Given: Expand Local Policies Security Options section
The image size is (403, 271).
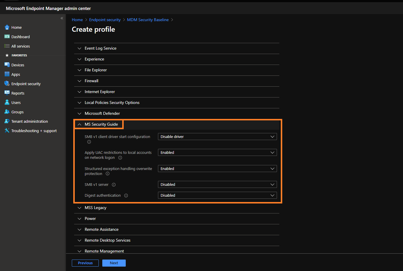Looking at the screenshot, I should [177, 102].
